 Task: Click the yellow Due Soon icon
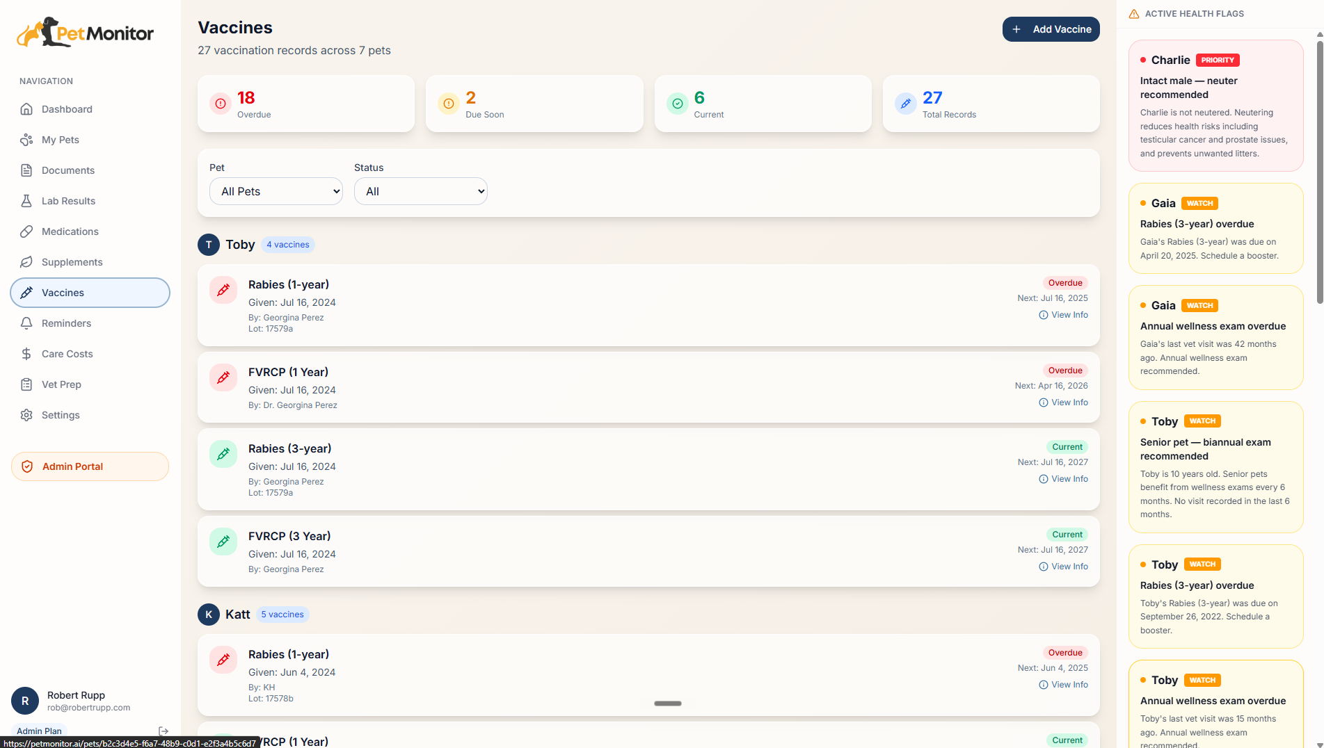coord(449,104)
